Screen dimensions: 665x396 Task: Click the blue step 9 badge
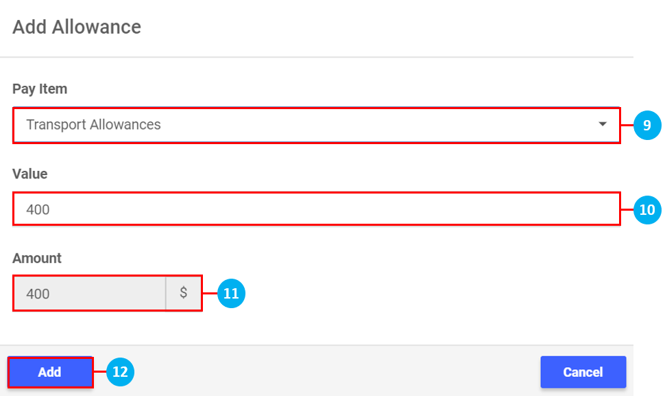tap(647, 125)
